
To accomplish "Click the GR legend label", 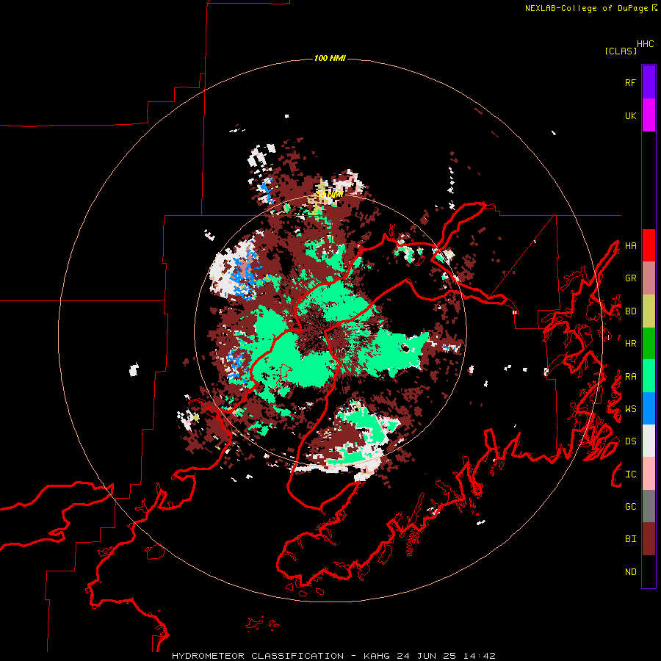I will point(630,278).
